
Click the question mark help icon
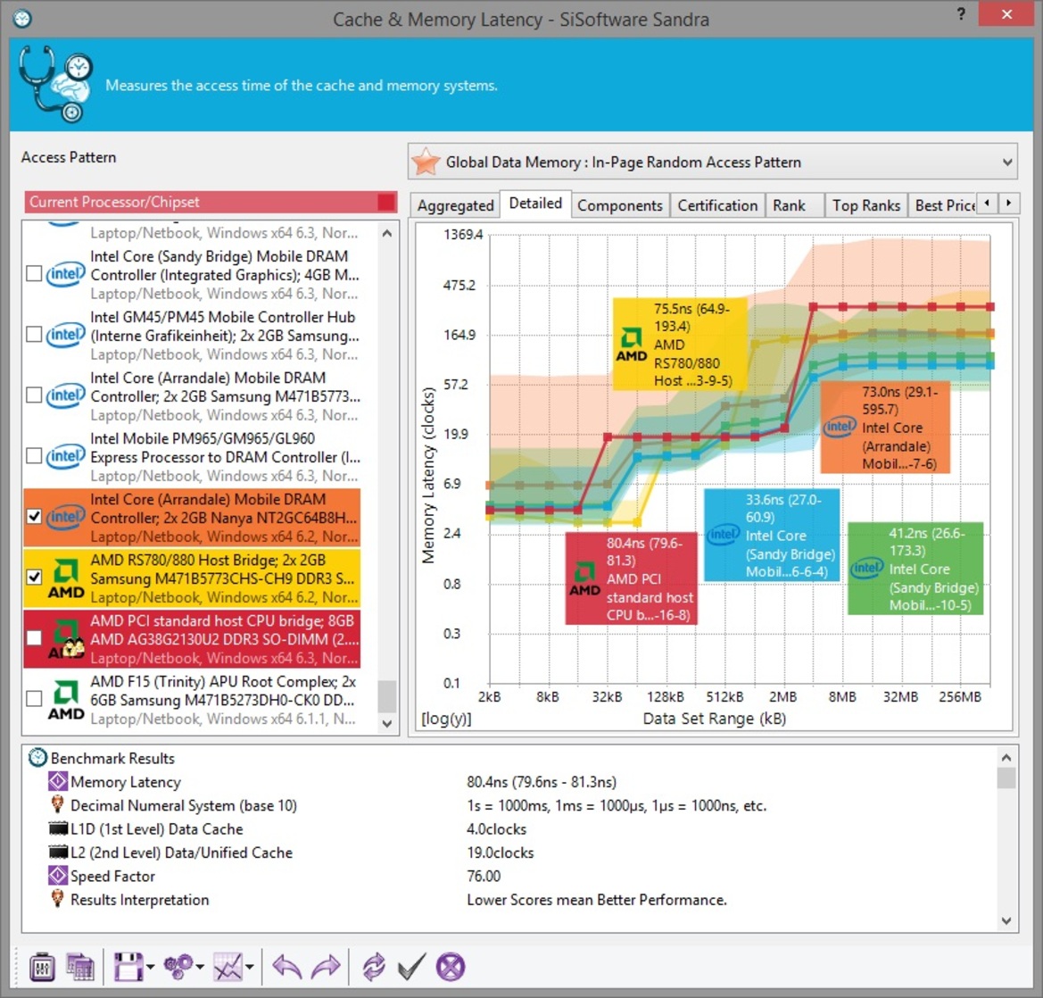(x=961, y=14)
